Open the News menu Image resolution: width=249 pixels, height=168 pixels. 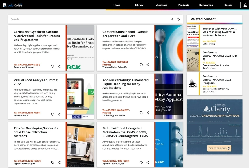117,5
